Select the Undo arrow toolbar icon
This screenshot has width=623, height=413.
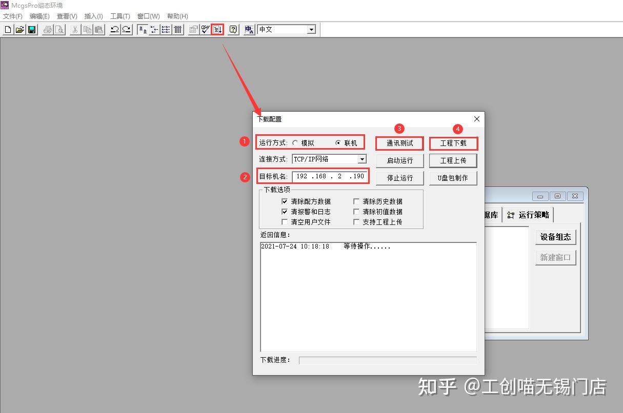[114, 29]
